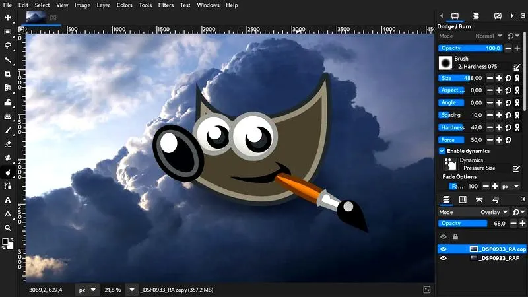Viewport: 528px width, 297px height.
Task: Open status bar px unit dropdown
Action: (87, 290)
